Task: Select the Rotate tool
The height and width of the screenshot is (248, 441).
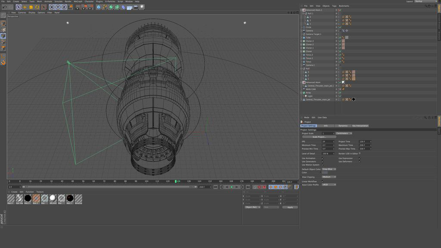Action: [37, 7]
